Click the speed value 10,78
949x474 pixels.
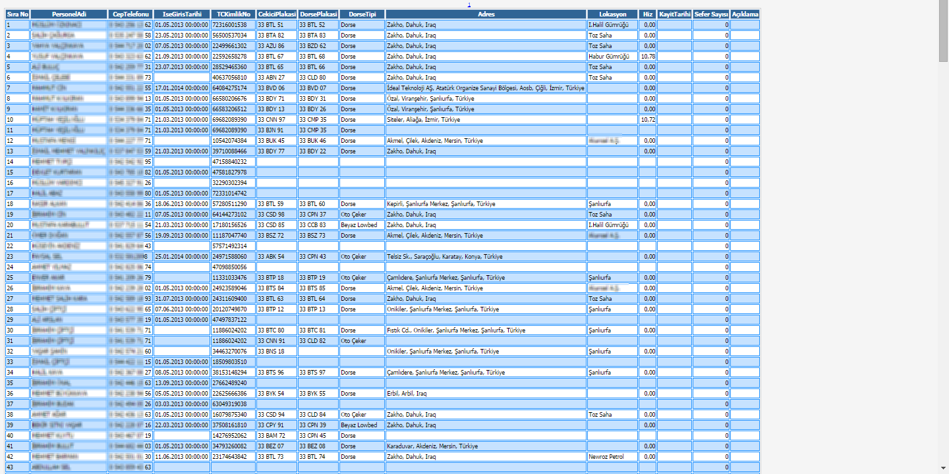click(647, 57)
